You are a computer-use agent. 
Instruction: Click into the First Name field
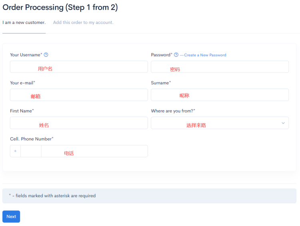pyautogui.click(x=79, y=123)
